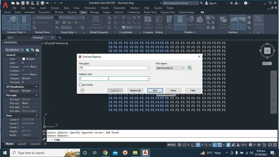The image size is (279, 157).
Task: Toggle polar tracking in status bar
Action: tap(198, 145)
